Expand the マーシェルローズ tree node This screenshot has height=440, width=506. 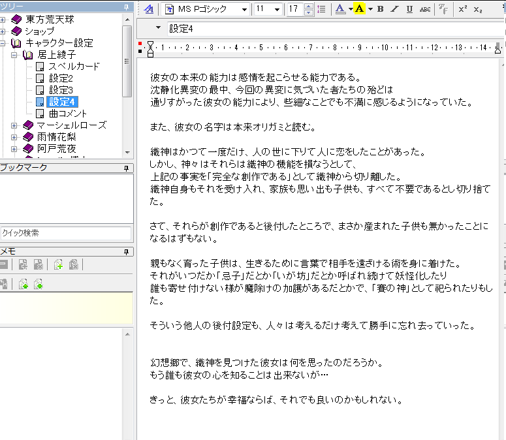(14, 125)
